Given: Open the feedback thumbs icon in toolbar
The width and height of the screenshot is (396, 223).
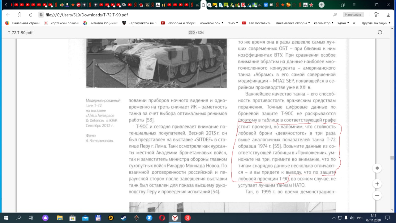Looking at the screenshot, I should [x=377, y=15].
